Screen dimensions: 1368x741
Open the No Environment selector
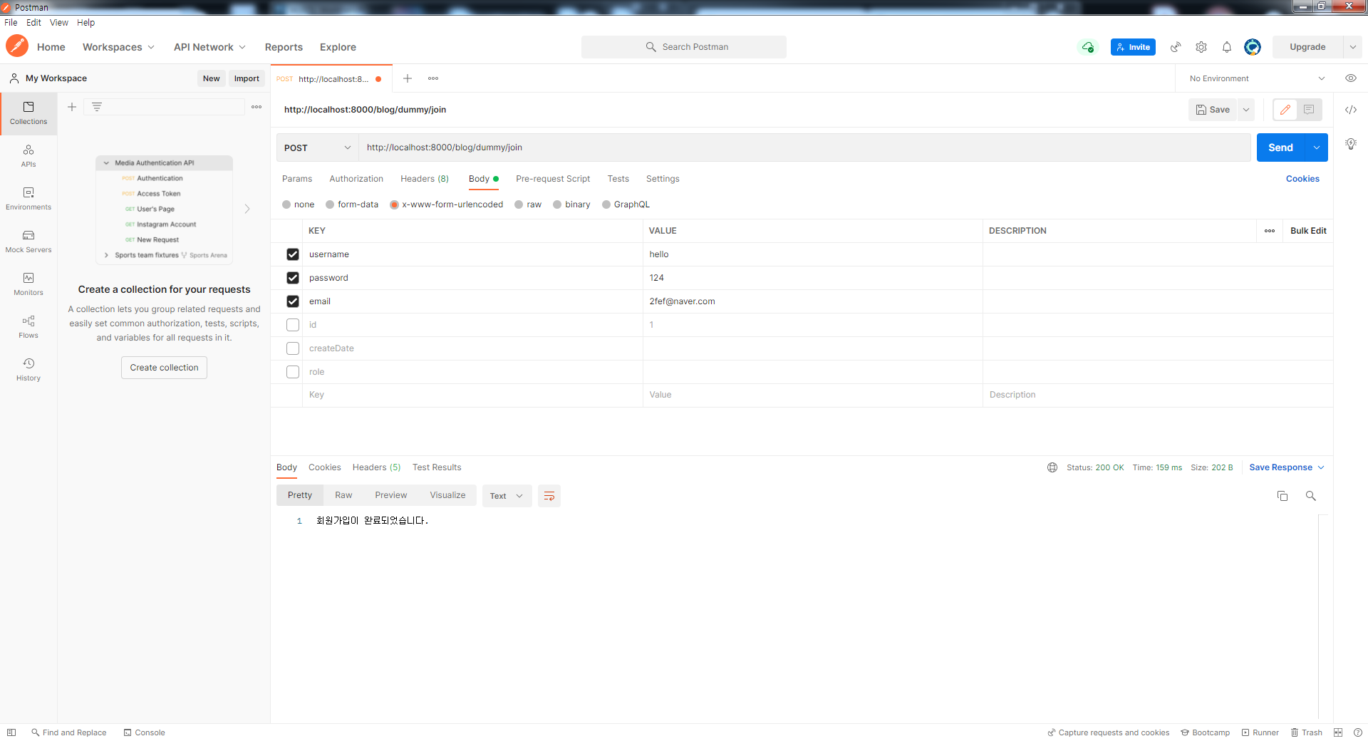coord(1257,78)
